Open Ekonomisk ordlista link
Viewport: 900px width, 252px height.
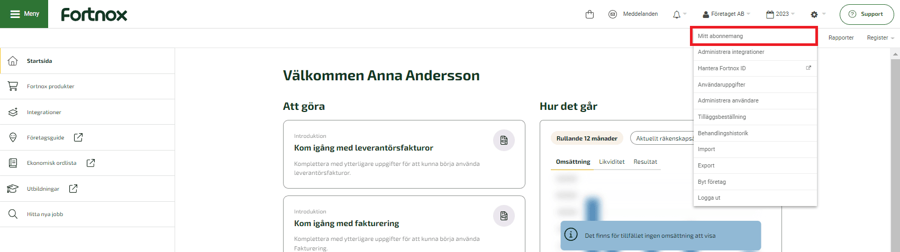51,163
